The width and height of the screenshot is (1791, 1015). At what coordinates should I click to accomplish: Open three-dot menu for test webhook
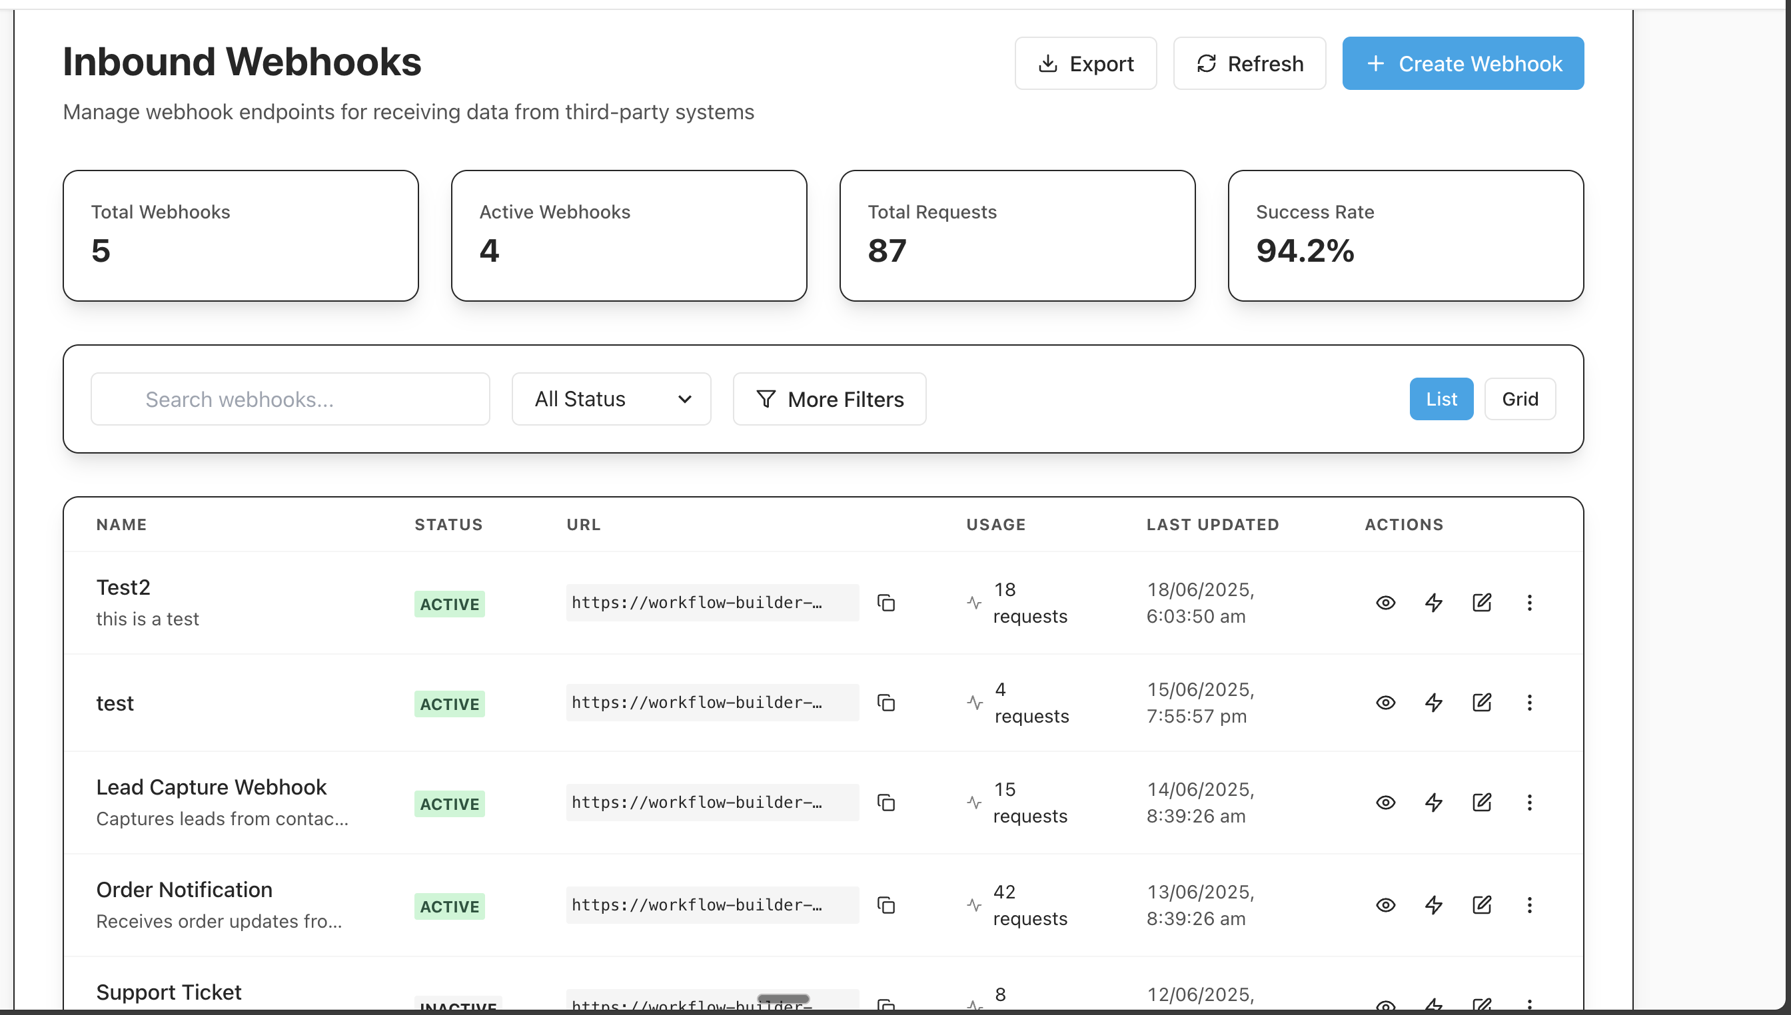coord(1529,703)
